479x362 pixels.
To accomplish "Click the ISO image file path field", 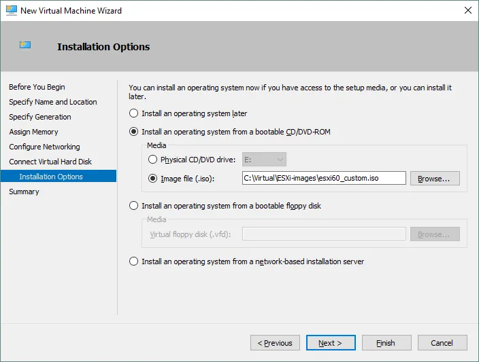I will [324, 179].
